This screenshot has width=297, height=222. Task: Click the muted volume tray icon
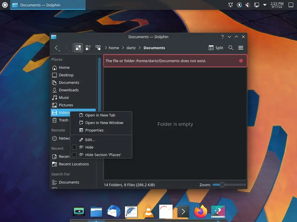point(248,5)
